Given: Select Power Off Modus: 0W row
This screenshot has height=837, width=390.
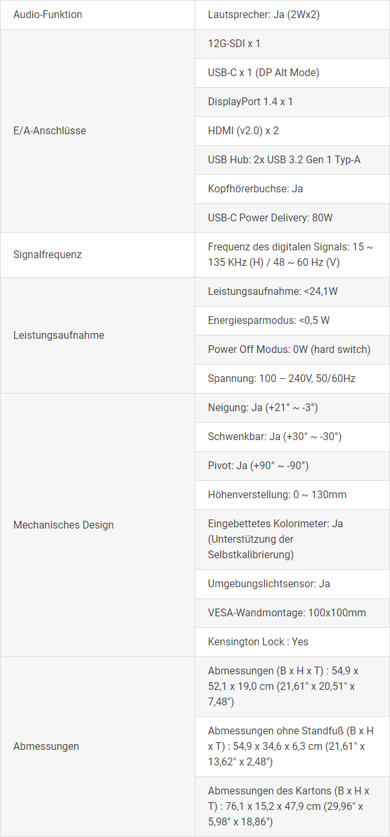Looking at the screenshot, I should point(292,350).
